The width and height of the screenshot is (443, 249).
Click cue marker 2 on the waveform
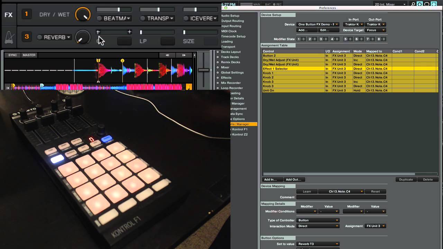point(123,61)
